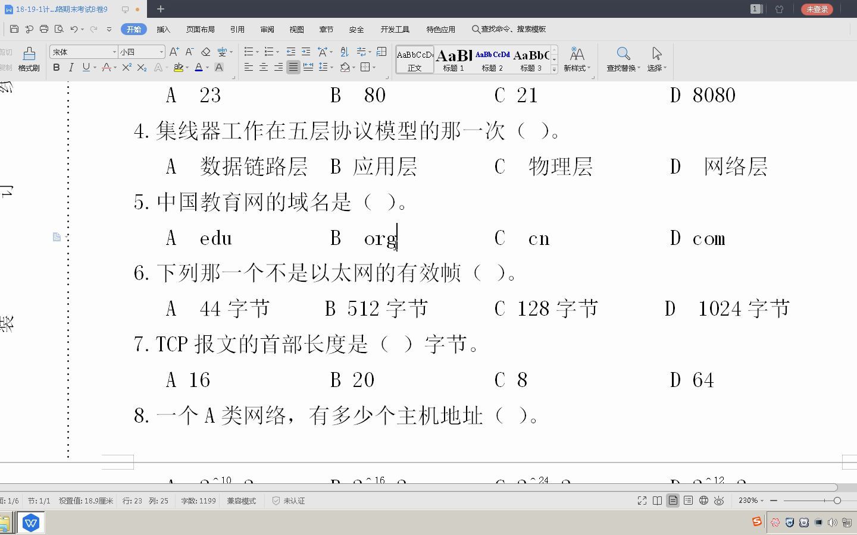Screen dimensions: 857x535
Task: Open the 审阅 tab
Action: point(267,29)
